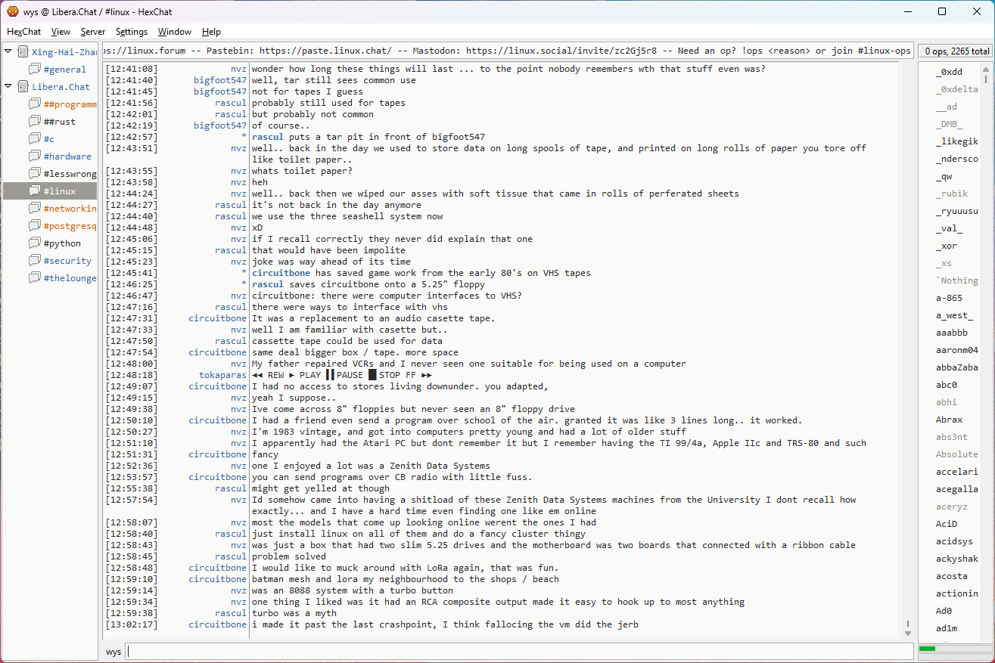Image resolution: width=995 pixels, height=663 pixels.
Task: Click the server icon beside Libera.Chat
Action: point(23,87)
